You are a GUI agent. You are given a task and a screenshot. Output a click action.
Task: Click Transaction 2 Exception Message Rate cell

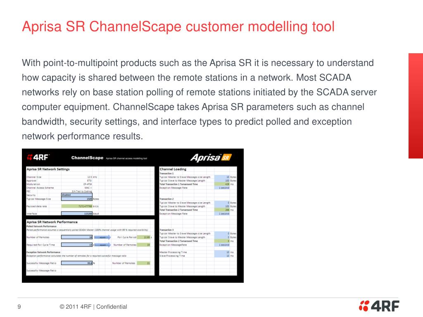(222, 213)
